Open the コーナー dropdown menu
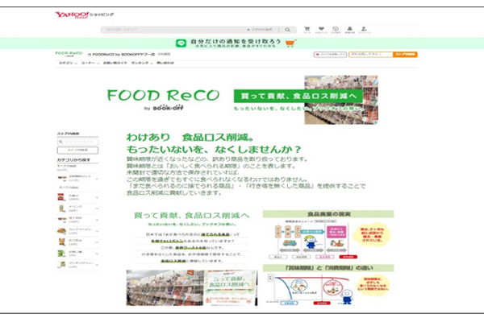 90,63
